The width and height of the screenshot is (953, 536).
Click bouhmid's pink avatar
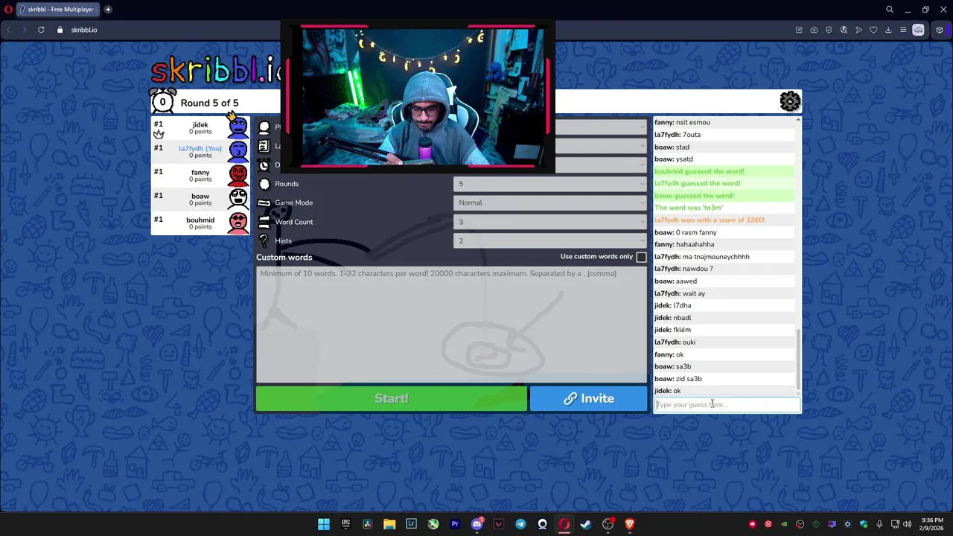pyautogui.click(x=238, y=223)
